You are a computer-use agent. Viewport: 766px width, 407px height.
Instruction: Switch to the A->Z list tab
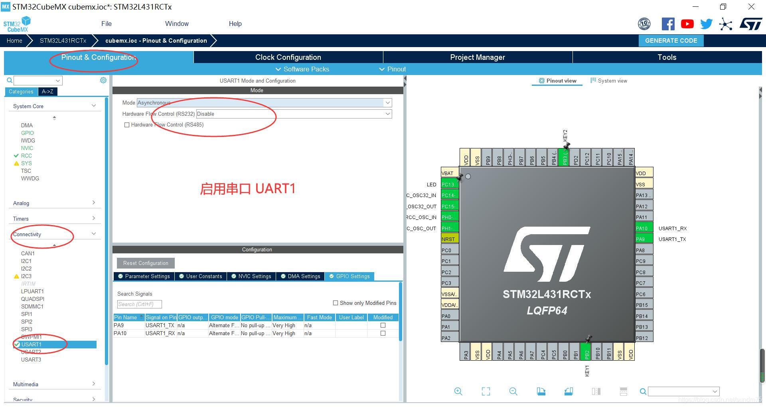tap(47, 91)
